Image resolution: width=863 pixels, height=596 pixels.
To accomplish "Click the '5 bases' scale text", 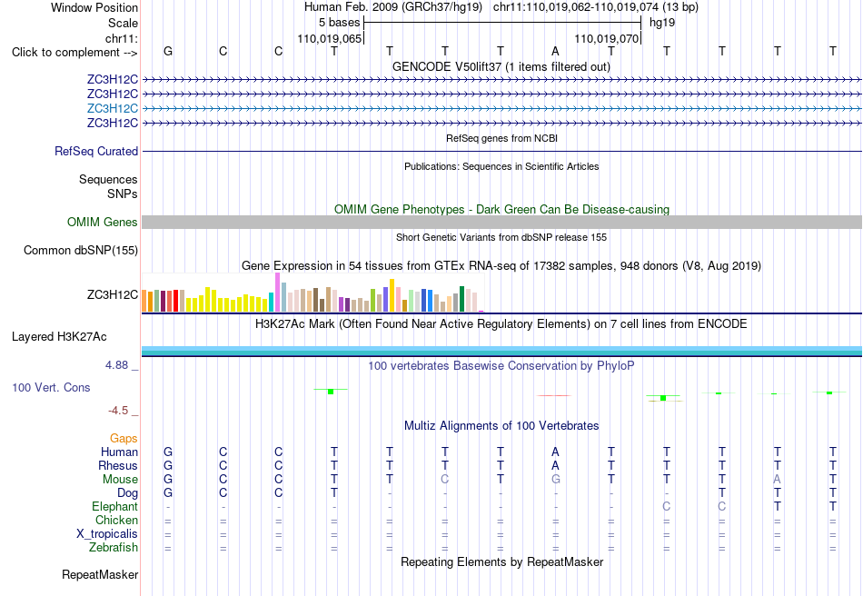I will [x=339, y=23].
